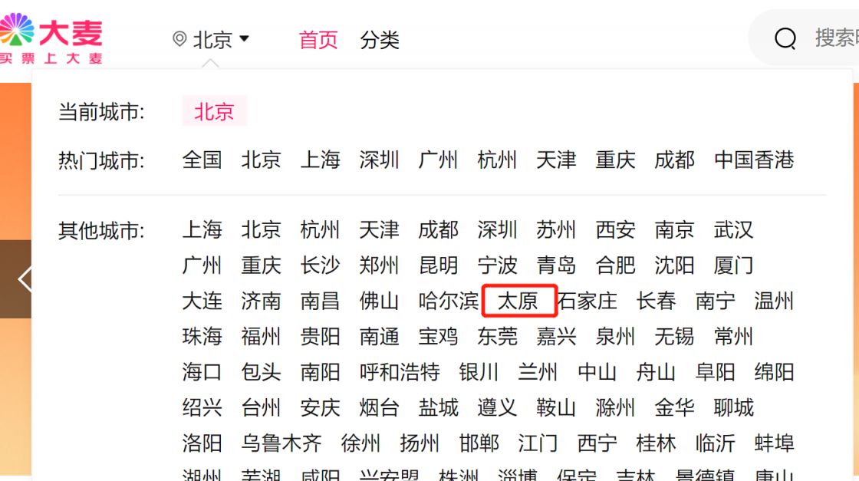Select 成都 in hot cities row
859x481 pixels.
tap(674, 160)
